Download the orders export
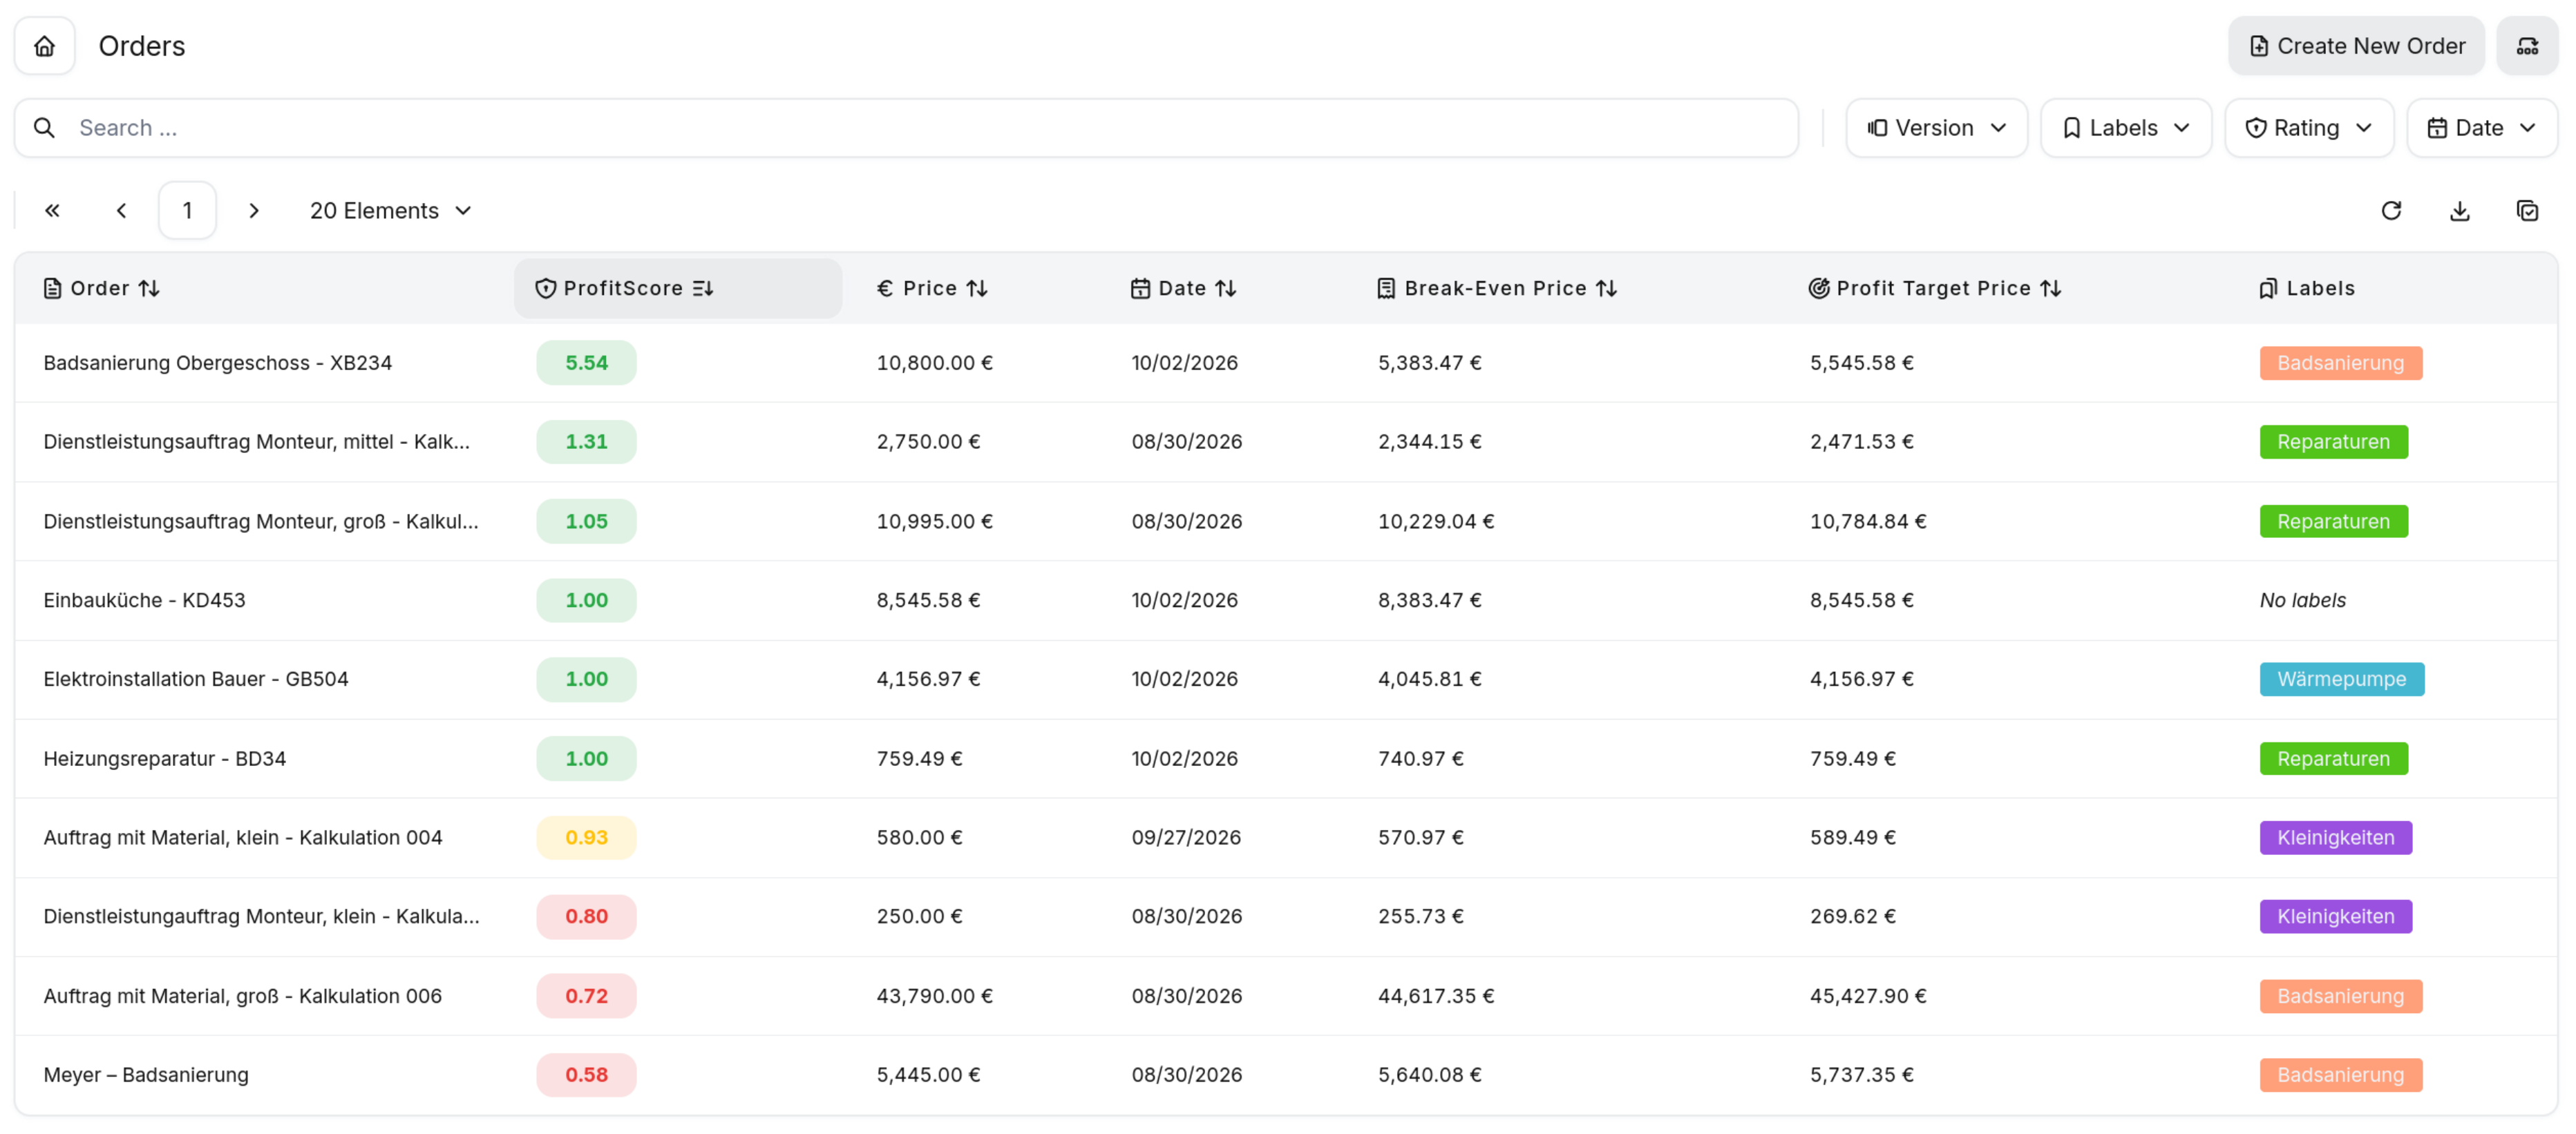This screenshot has width=2576, height=1134. click(x=2460, y=211)
